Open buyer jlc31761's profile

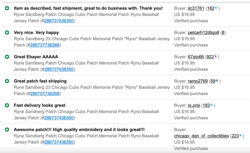pos(196,8)
